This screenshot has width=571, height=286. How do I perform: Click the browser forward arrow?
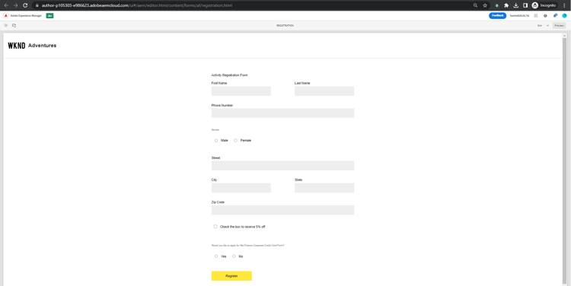click(x=16, y=5)
